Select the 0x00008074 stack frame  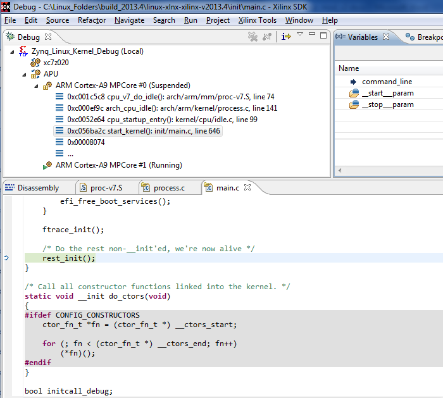[86, 142]
